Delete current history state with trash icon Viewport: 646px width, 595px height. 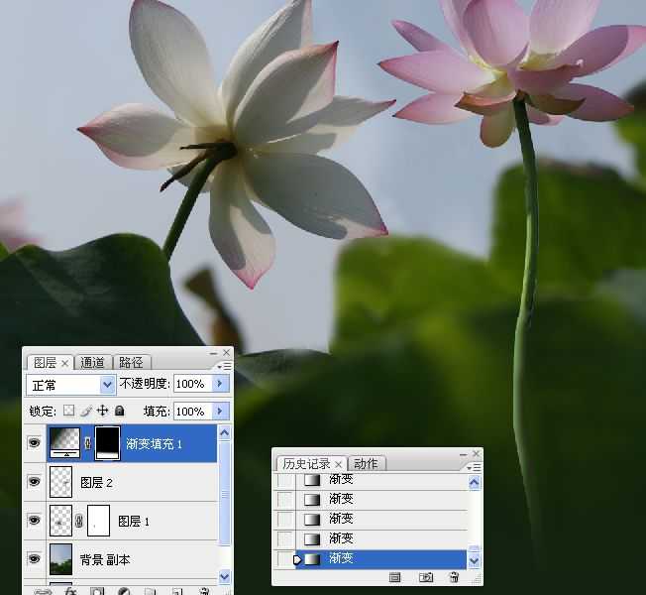[454, 577]
